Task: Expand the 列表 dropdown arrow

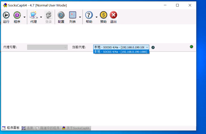Action: point(80,17)
